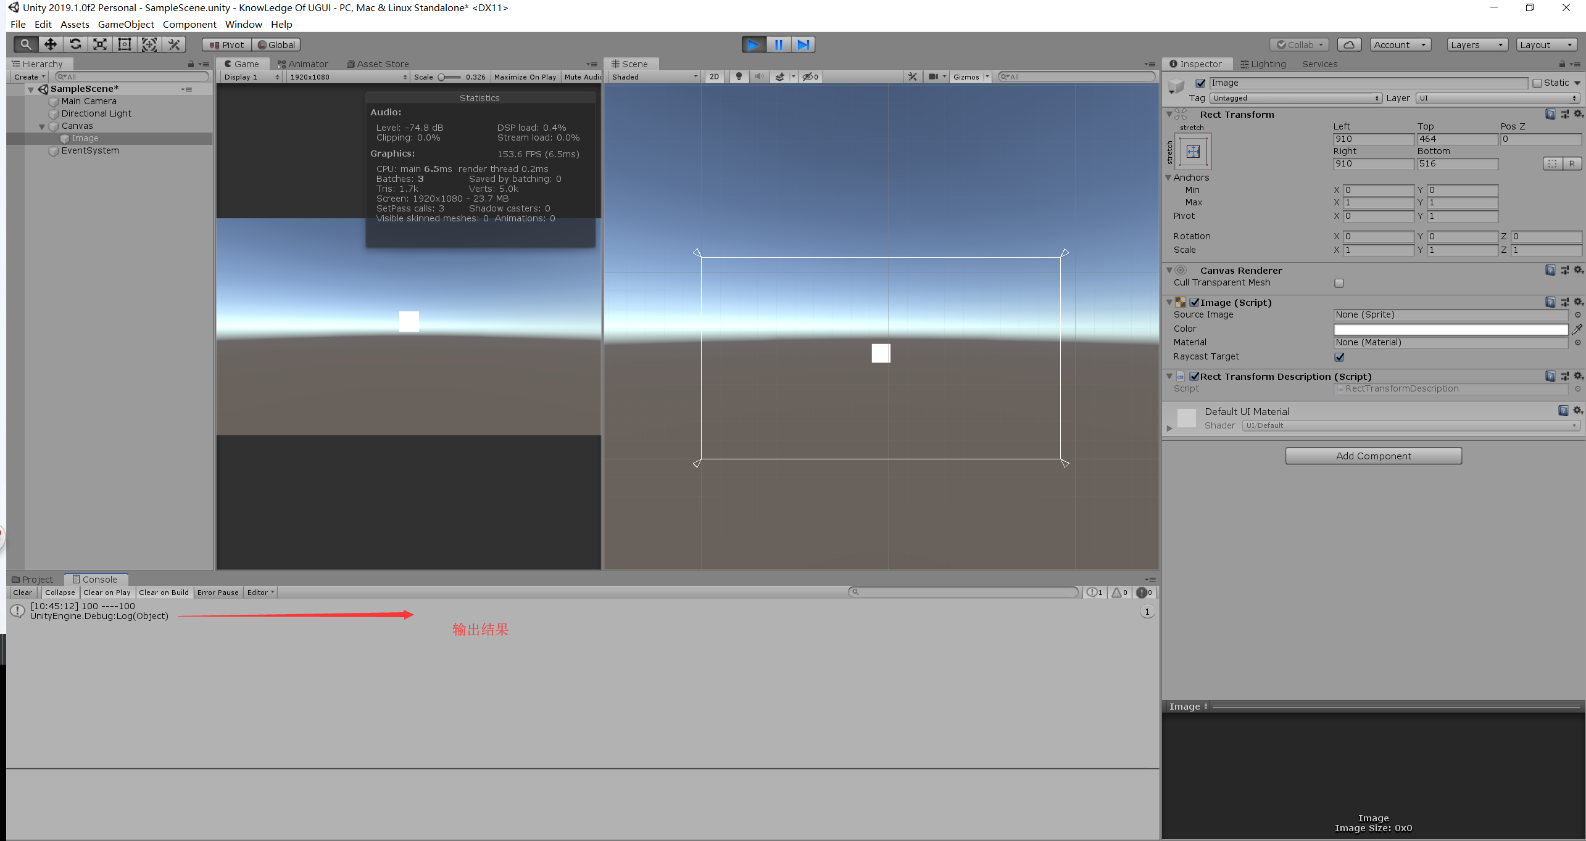Collapse the Canvas tree item

[x=42, y=126]
